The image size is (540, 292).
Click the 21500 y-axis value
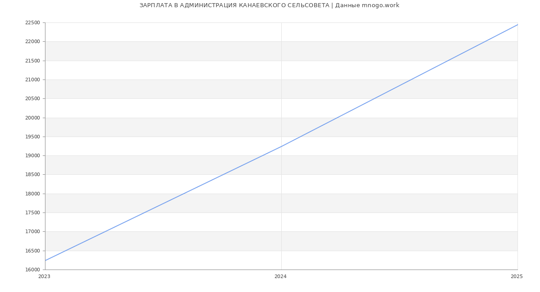coord(32,61)
